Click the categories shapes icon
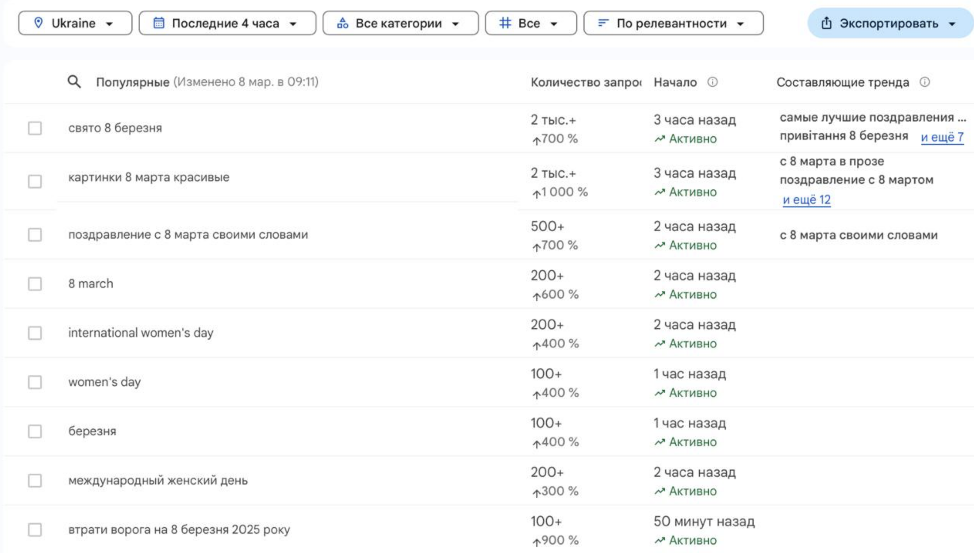The width and height of the screenshot is (974, 553). (342, 23)
